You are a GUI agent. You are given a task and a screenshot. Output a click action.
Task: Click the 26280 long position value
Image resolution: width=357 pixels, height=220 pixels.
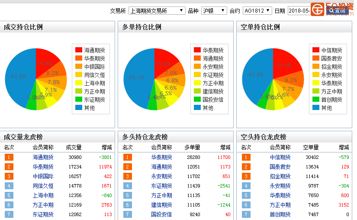[193, 157]
